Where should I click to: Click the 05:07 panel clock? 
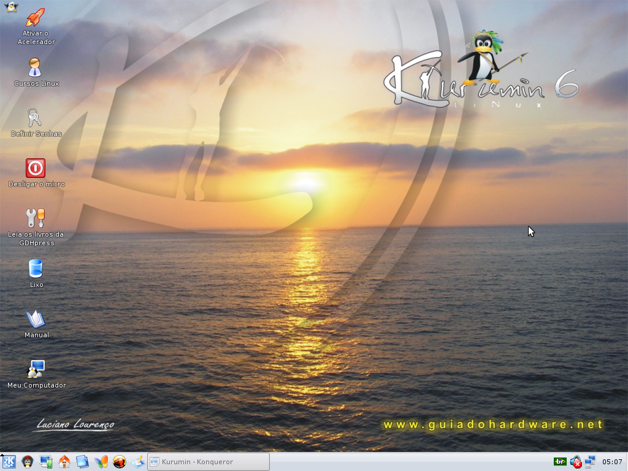pyautogui.click(x=612, y=462)
